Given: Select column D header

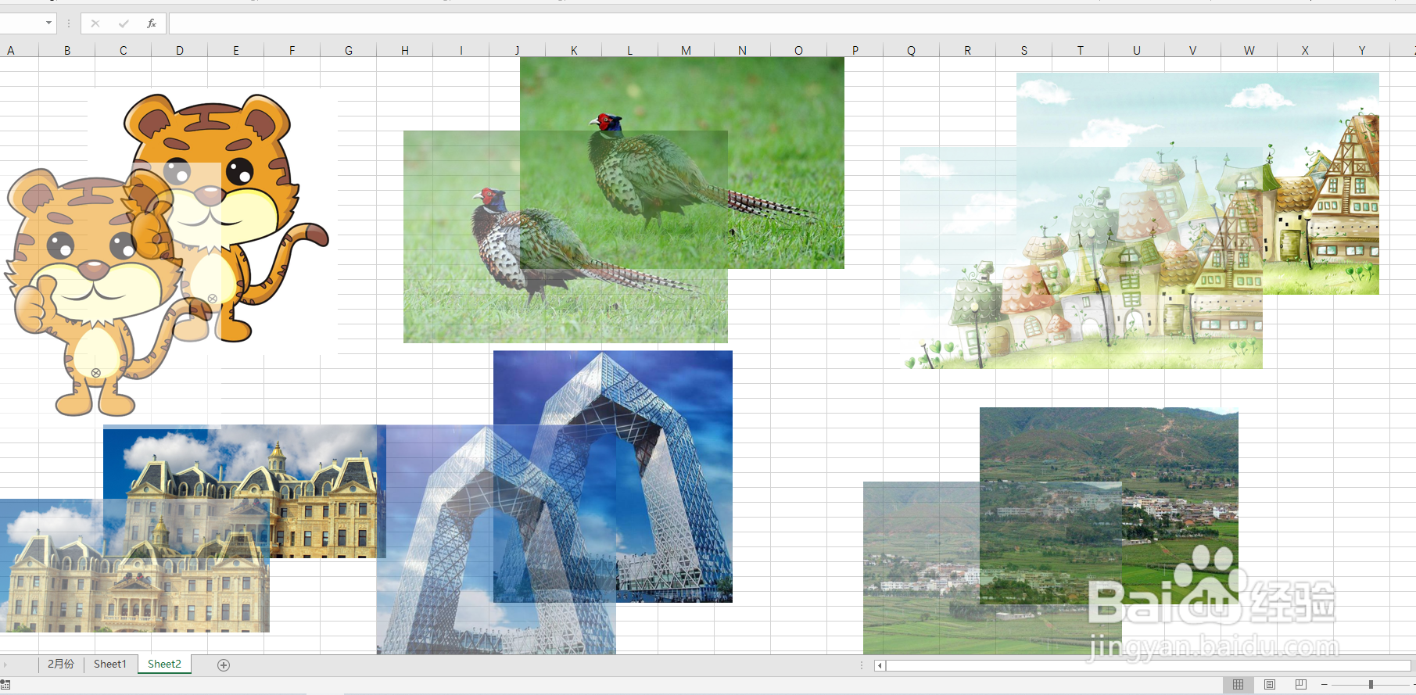Looking at the screenshot, I should click(x=180, y=50).
